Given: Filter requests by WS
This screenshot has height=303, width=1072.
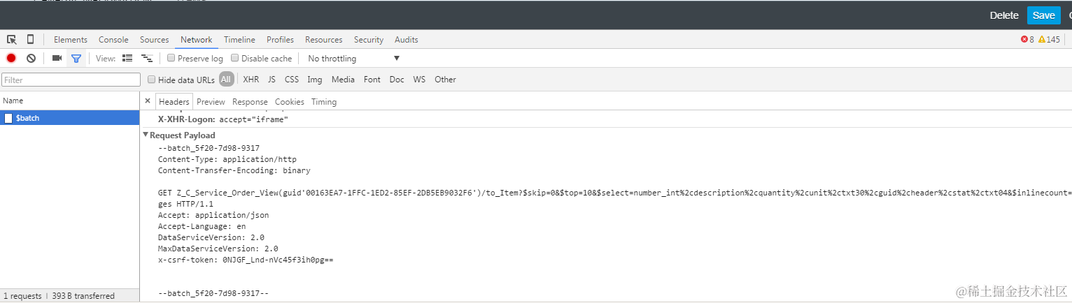Looking at the screenshot, I should tap(419, 80).
